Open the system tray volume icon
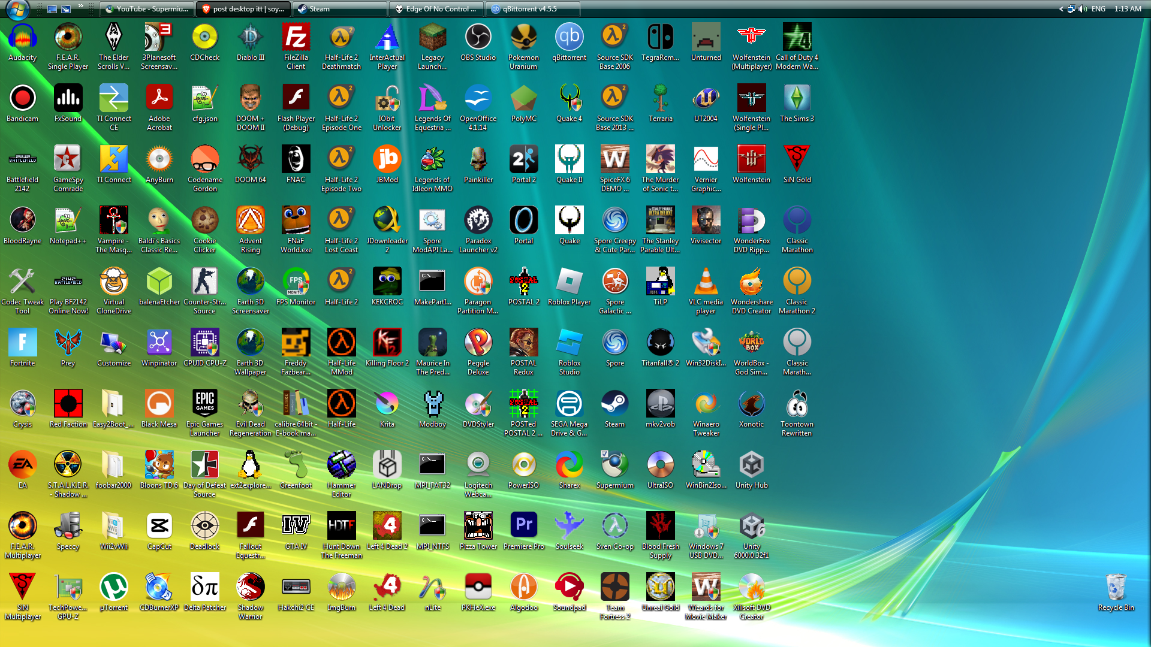Viewport: 1151px width, 647px height. coord(1083,9)
